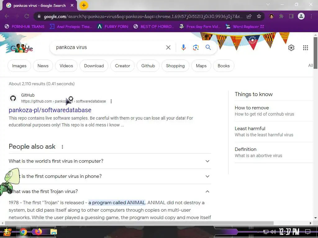
Task: Collapse "What was the first Trojan virus?"
Action: coord(110,192)
